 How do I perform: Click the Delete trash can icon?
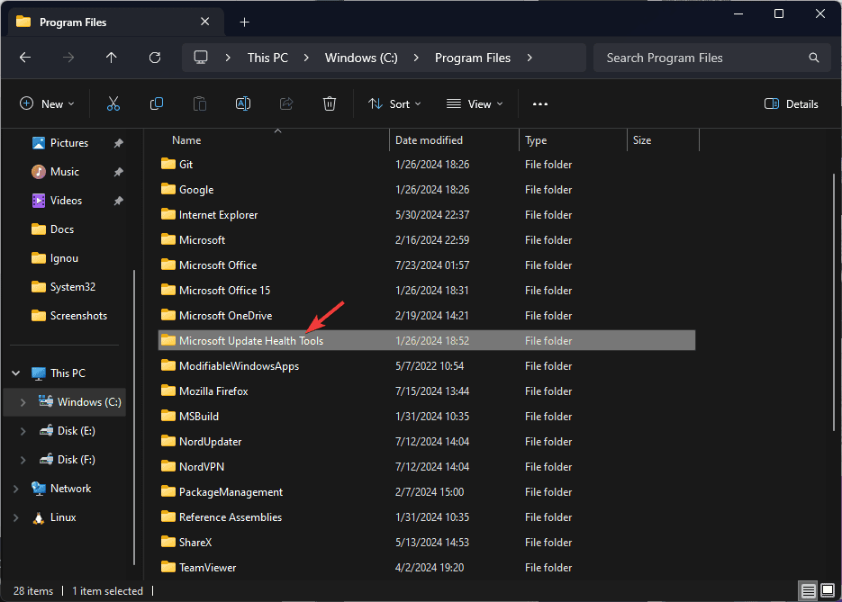(330, 103)
